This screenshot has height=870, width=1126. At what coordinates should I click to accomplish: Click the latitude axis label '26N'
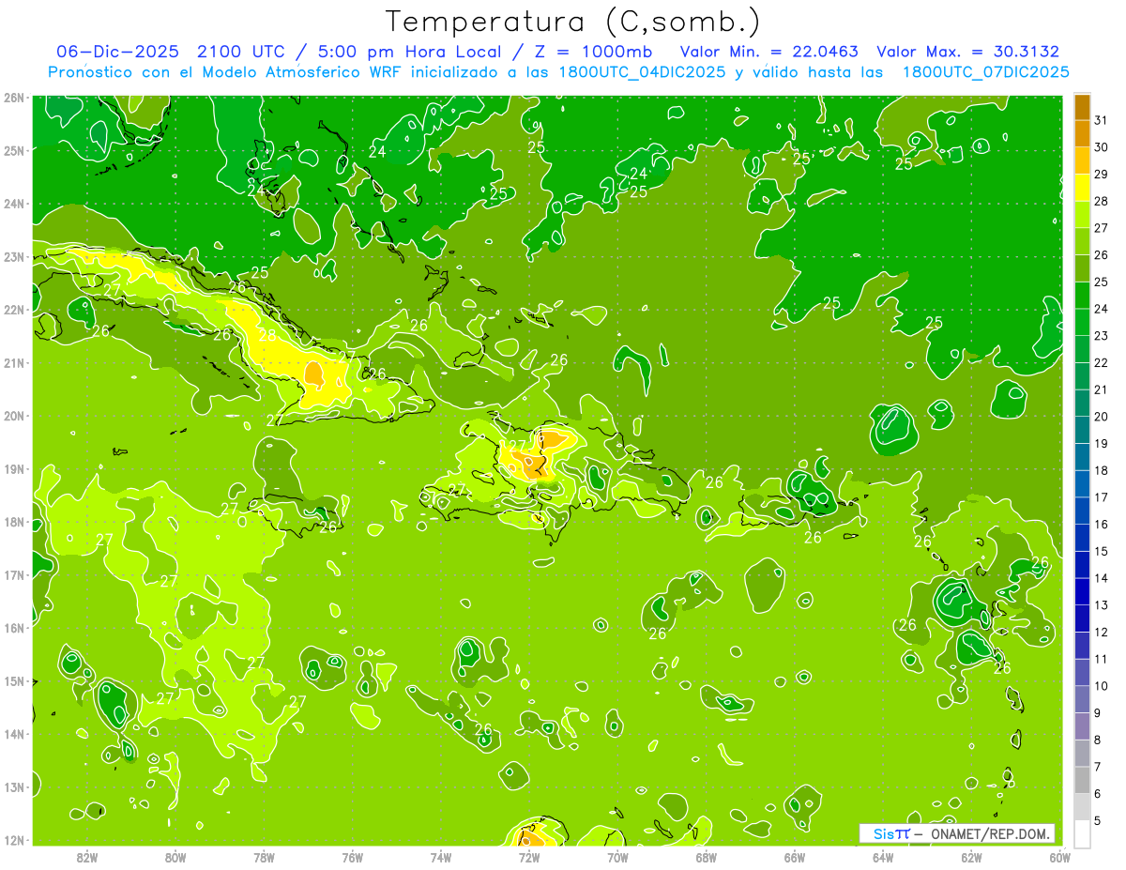pyautogui.click(x=13, y=98)
